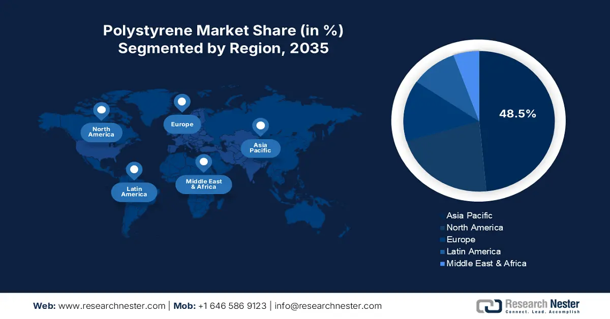Click the Polystyrene Market Share chart title
This screenshot has height=319, width=610.
(x=223, y=40)
